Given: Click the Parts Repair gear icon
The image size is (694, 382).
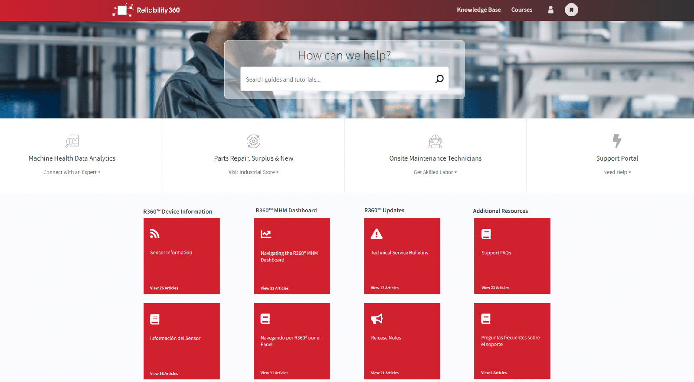Looking at the screenshot, I should click(253, 141).
